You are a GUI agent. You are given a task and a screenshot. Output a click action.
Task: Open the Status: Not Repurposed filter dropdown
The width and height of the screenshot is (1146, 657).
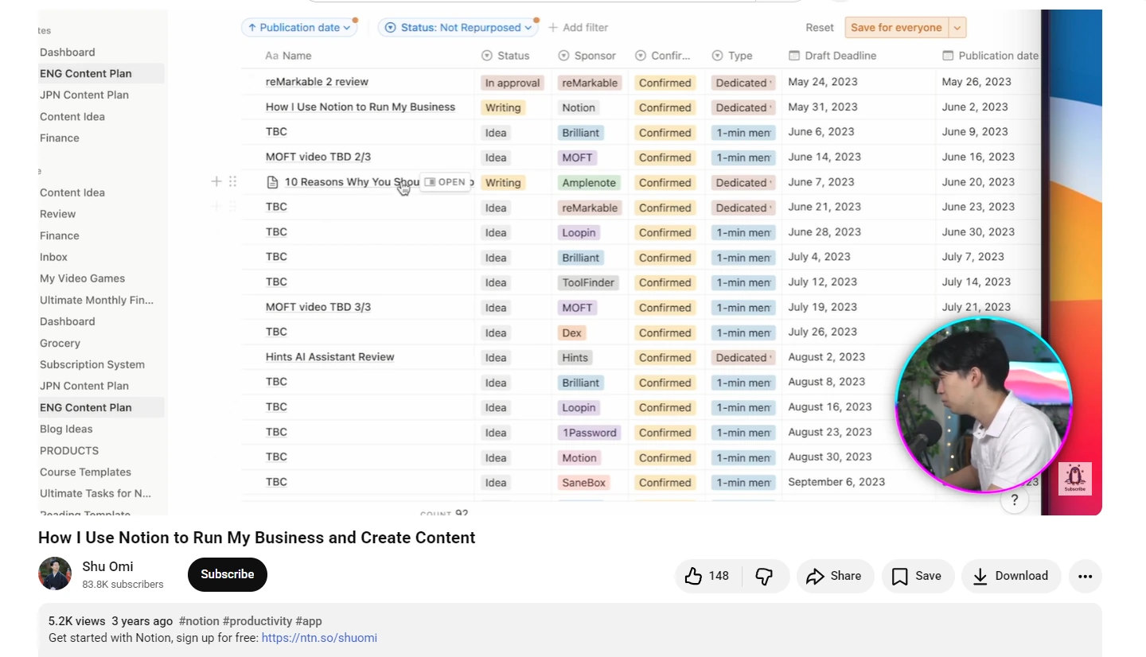point(458,27)
